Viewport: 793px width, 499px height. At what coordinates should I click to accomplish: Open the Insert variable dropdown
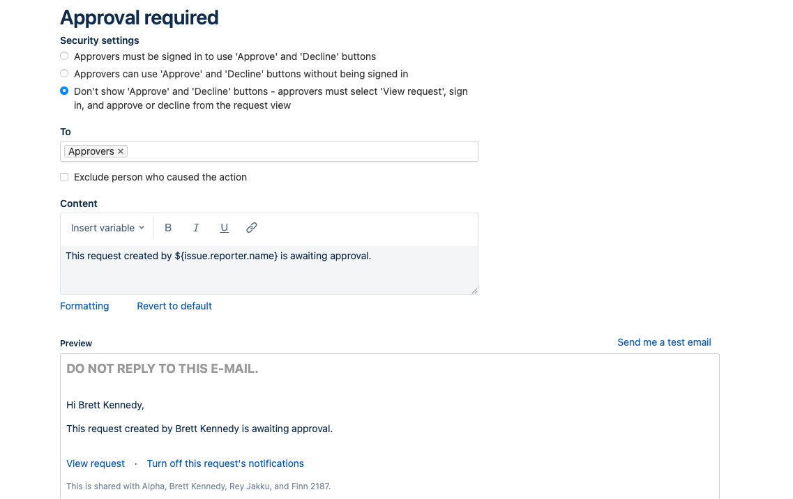click(x=107, y=228)
